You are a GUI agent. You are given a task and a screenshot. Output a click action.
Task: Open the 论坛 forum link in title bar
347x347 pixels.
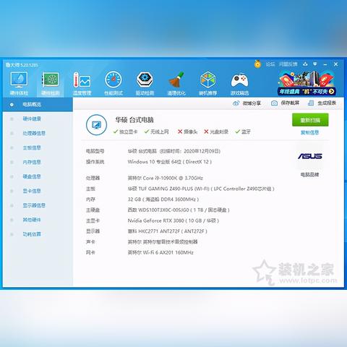click(x=270, y=64)
